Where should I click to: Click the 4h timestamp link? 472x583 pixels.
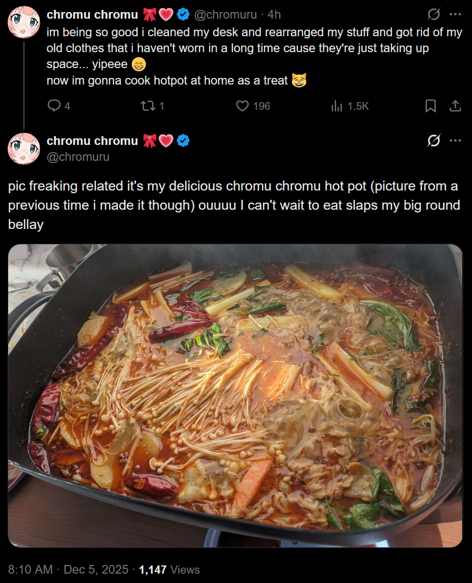pos(274,14)
